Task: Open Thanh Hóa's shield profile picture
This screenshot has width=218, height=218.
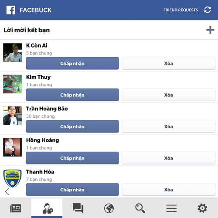Action: 13,178
